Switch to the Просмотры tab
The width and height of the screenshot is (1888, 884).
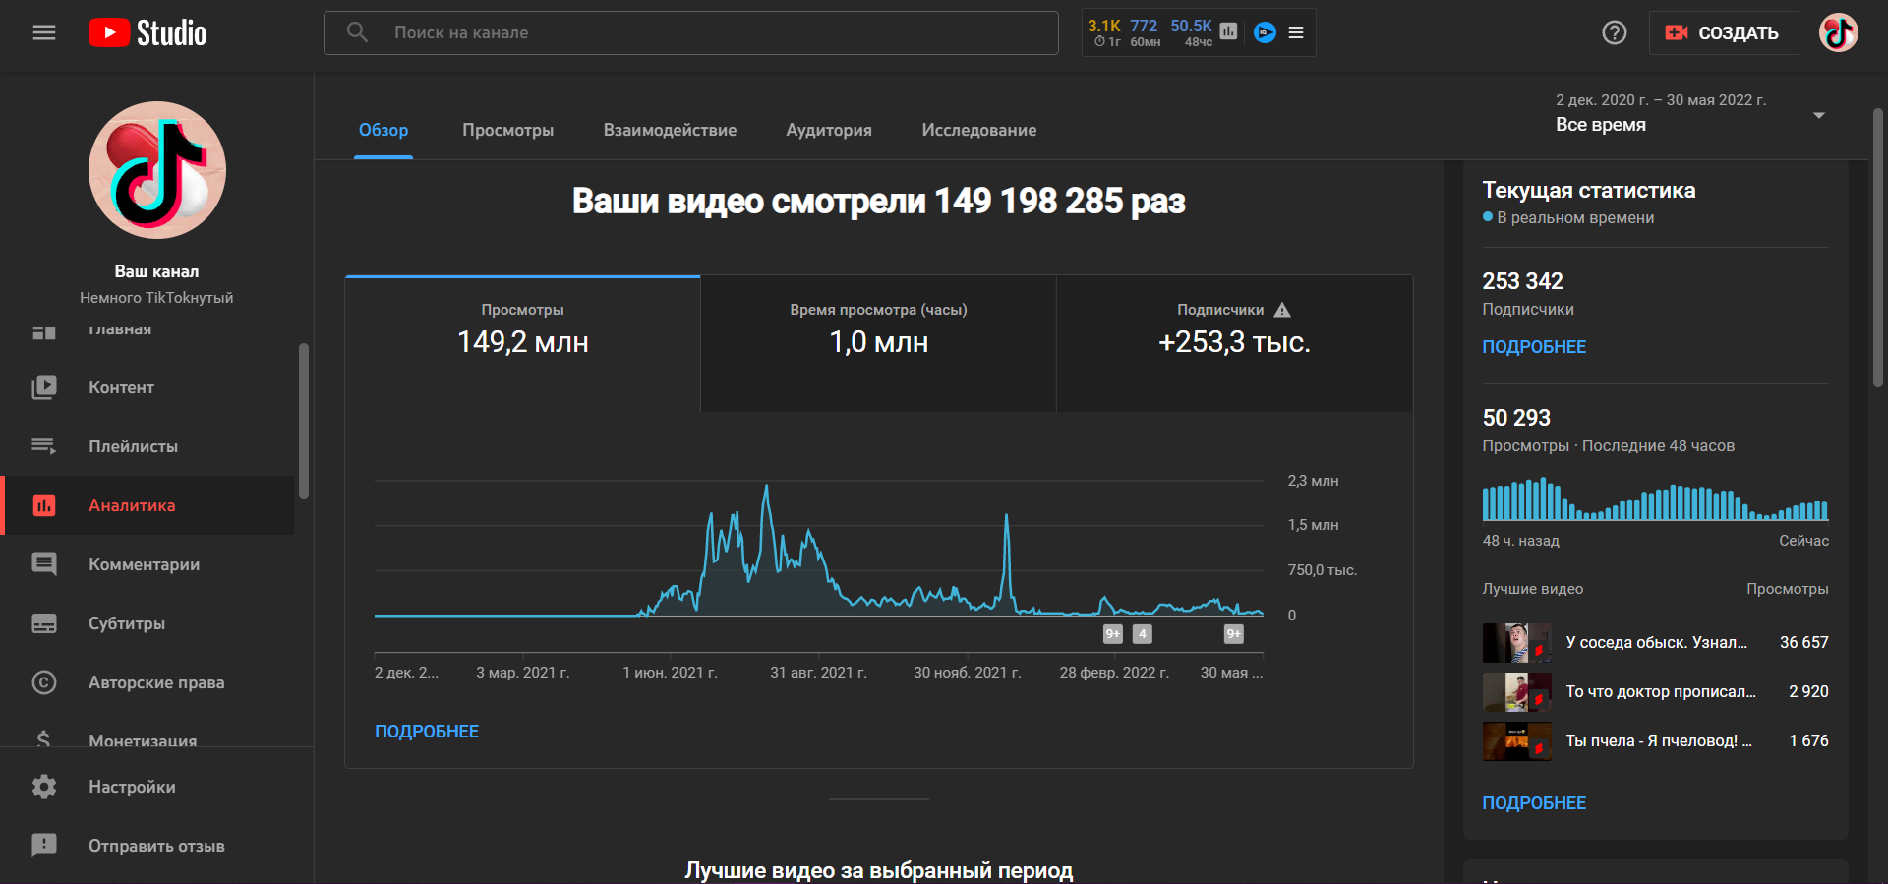tap(508, 130)
